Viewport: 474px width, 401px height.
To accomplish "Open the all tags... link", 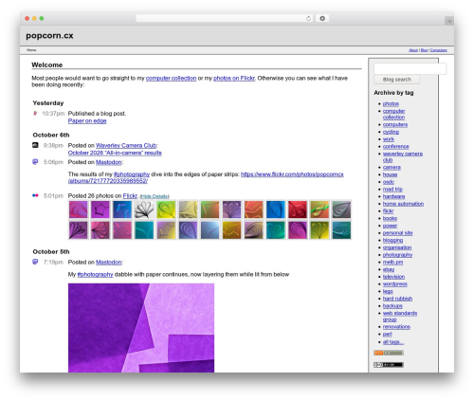I will pyautogui.click(x=393, y=342).
